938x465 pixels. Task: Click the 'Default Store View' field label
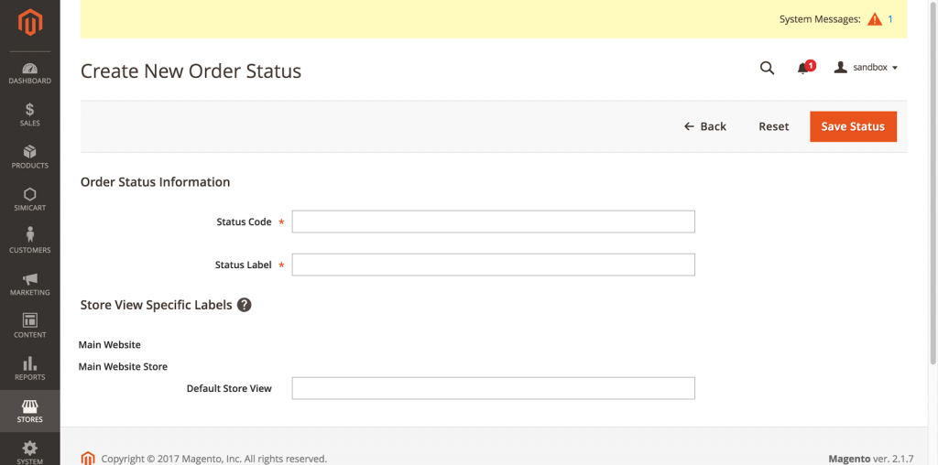(x=229, y=388)
